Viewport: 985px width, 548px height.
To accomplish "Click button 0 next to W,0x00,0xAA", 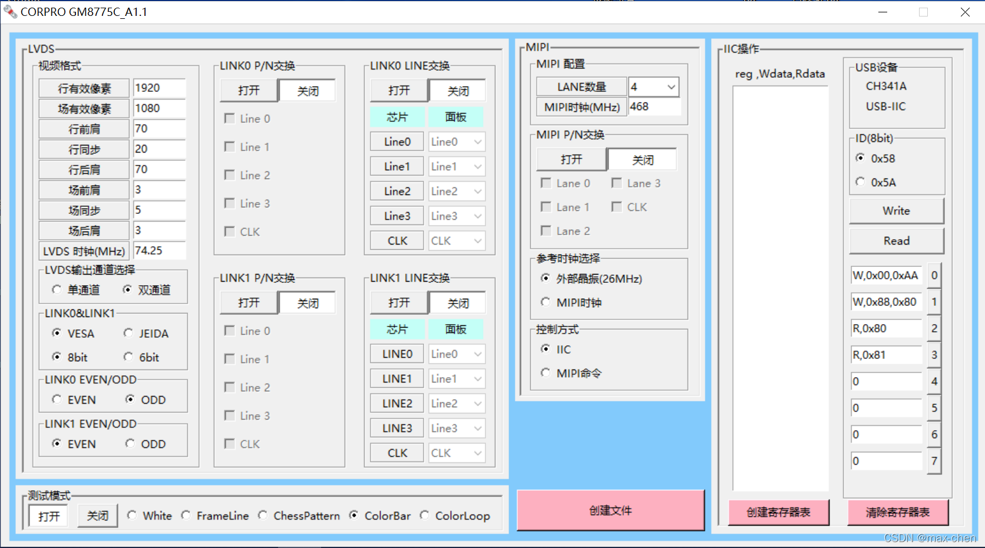I will [934, 275].
